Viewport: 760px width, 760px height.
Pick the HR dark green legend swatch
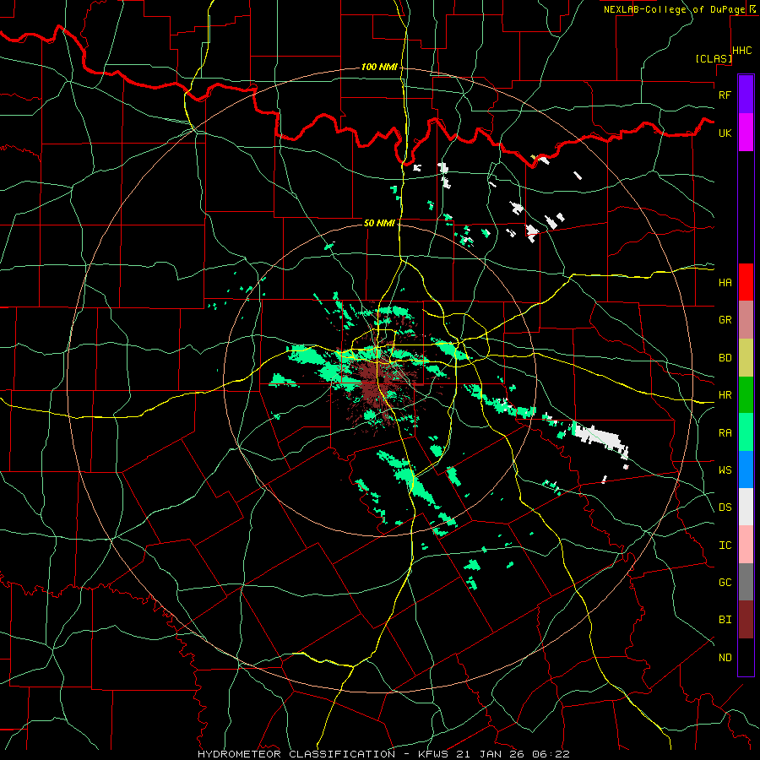point(746,395)
